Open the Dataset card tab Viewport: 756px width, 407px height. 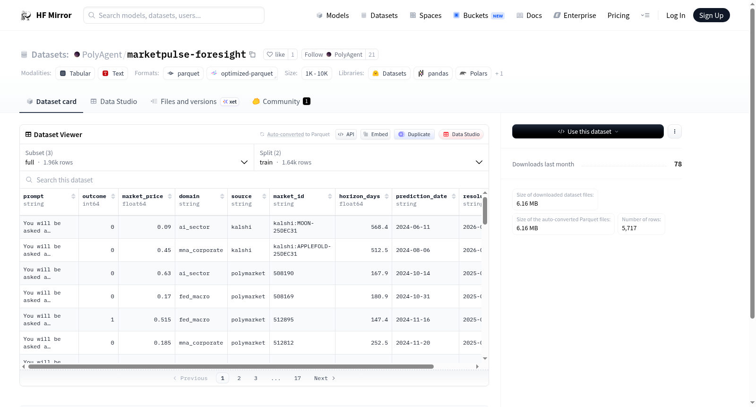(51, 102)
